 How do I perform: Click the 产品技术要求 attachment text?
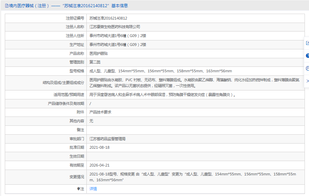pyautogui.click(x=100, y=112)
